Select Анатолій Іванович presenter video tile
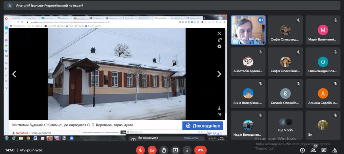 (x=248, y=30)
